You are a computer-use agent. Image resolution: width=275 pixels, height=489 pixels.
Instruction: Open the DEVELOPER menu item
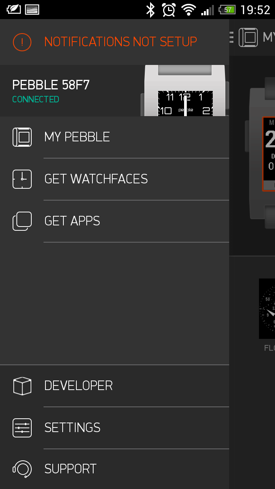pyautogui.click(x=78, y=386)
